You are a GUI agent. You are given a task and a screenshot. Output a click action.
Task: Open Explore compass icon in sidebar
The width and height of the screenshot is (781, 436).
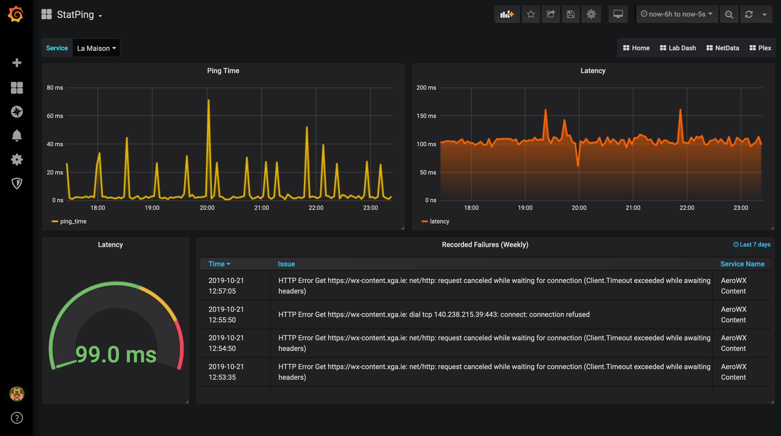(17, 112)
